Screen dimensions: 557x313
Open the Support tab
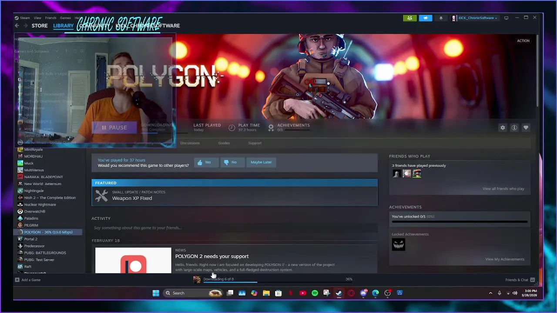click(255, 143)
